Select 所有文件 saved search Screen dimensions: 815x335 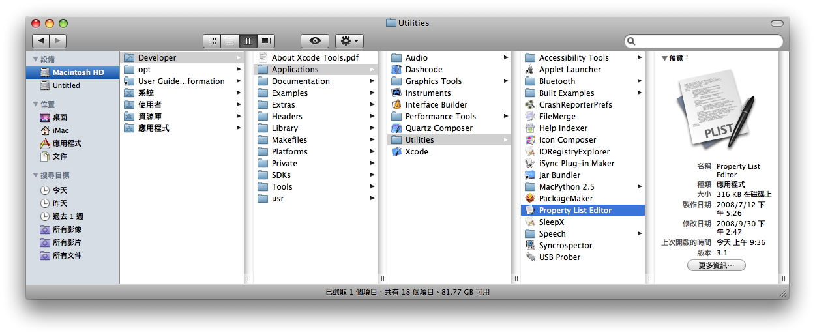[72, 255]
